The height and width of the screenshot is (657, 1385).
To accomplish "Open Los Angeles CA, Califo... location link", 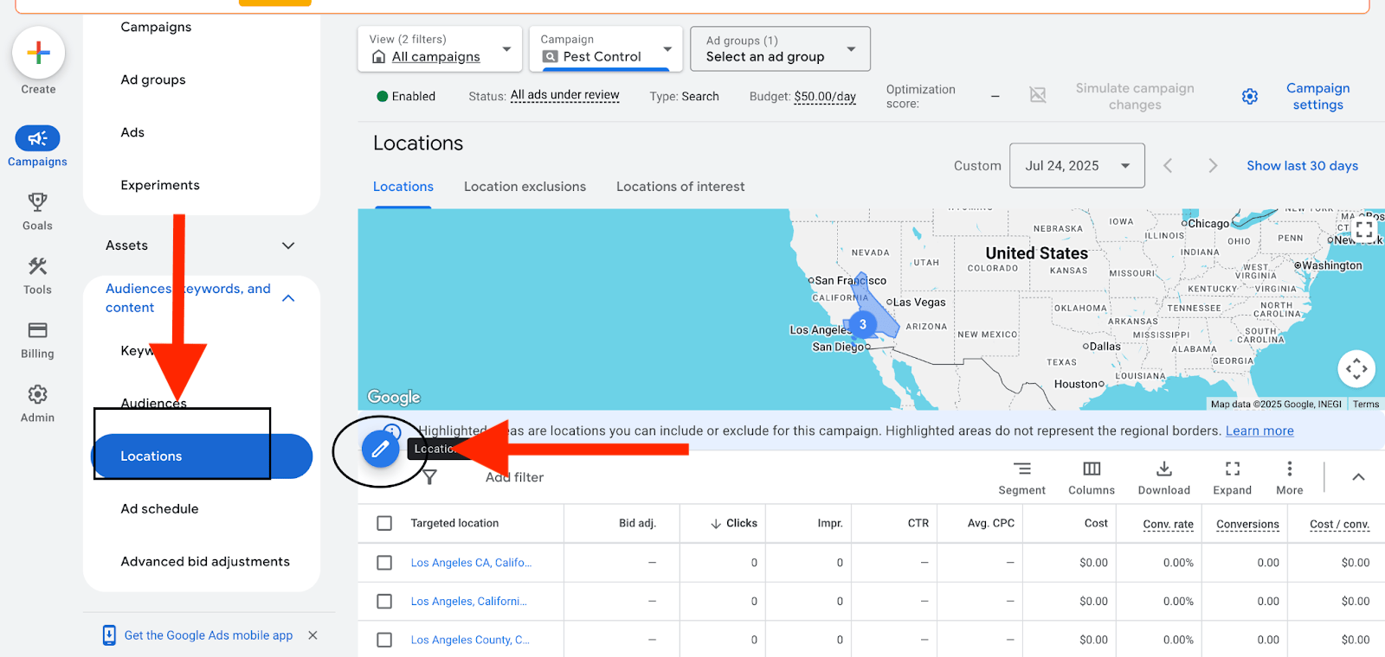I will (x=471, y=563).
